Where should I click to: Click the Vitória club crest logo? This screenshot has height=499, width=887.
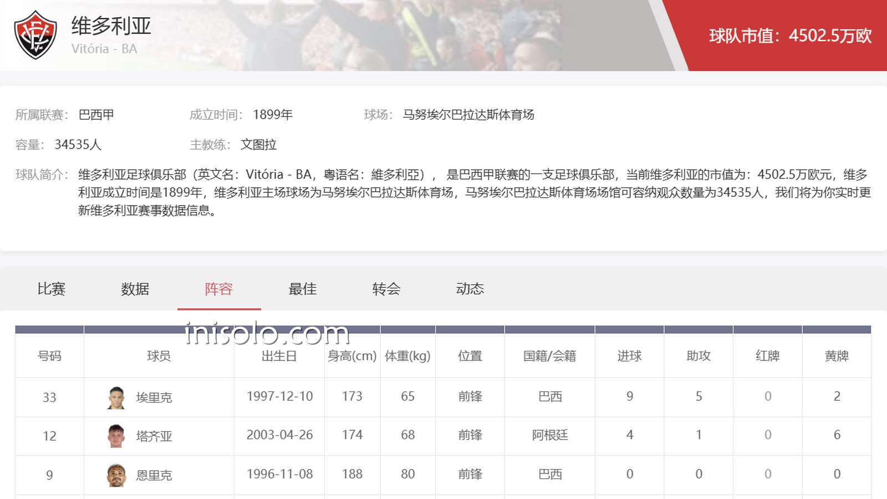click(x=35, y=35)
